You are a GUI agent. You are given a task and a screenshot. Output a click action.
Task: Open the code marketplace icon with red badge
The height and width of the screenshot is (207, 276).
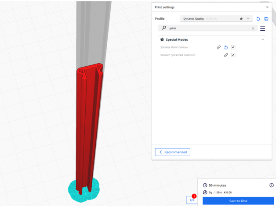coord(192,200)
